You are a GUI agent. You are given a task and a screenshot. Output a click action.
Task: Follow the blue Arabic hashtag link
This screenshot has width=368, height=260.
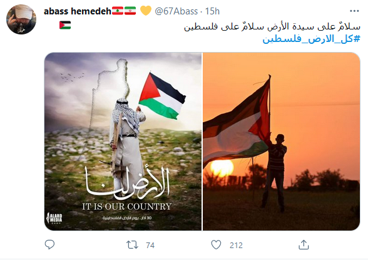pos(311,39)
